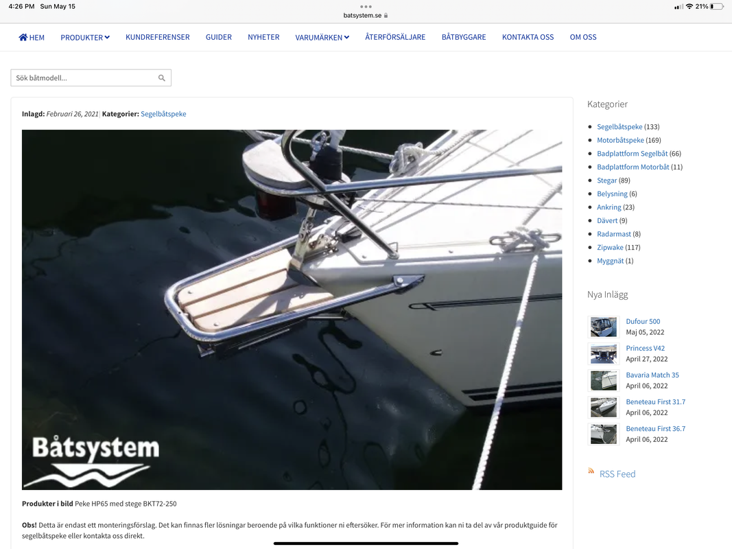Open the Beneteau First 31.7 post
Image resolution: width=732 pixels, height=549 pixels.
click(x=655, y=401)
